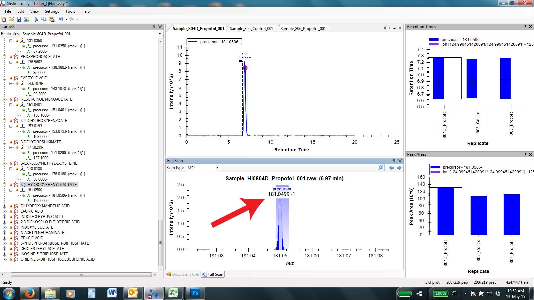Save the document with the floppy icon
Image resolution: width=534 pixels, height=300 pixels.
click(x=19, y=19)
